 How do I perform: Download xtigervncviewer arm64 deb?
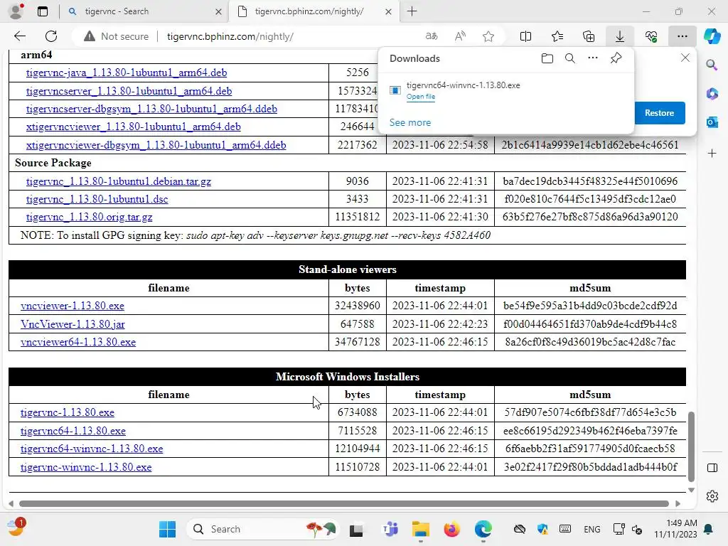coord(133,127)
